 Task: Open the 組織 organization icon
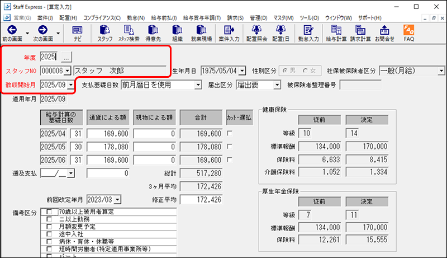point(177,30)
